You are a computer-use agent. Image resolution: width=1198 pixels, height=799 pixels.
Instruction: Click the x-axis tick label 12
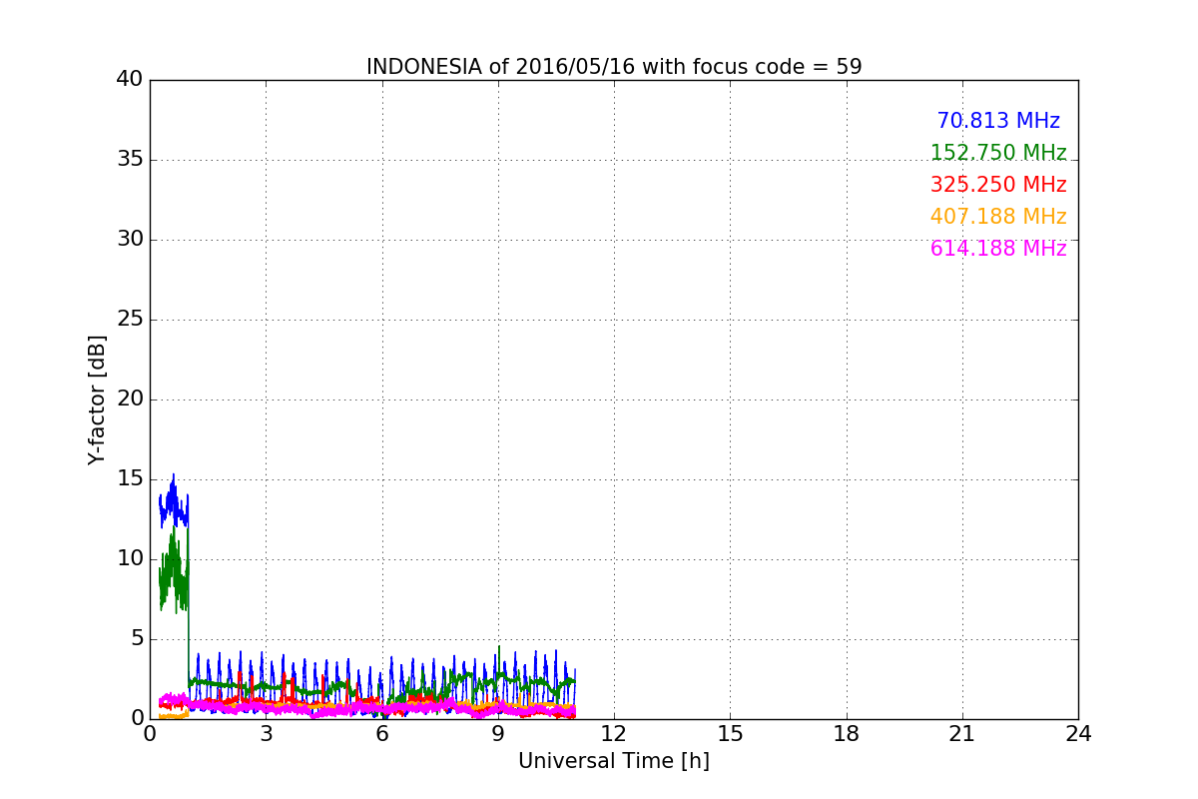tap(614, 734)
